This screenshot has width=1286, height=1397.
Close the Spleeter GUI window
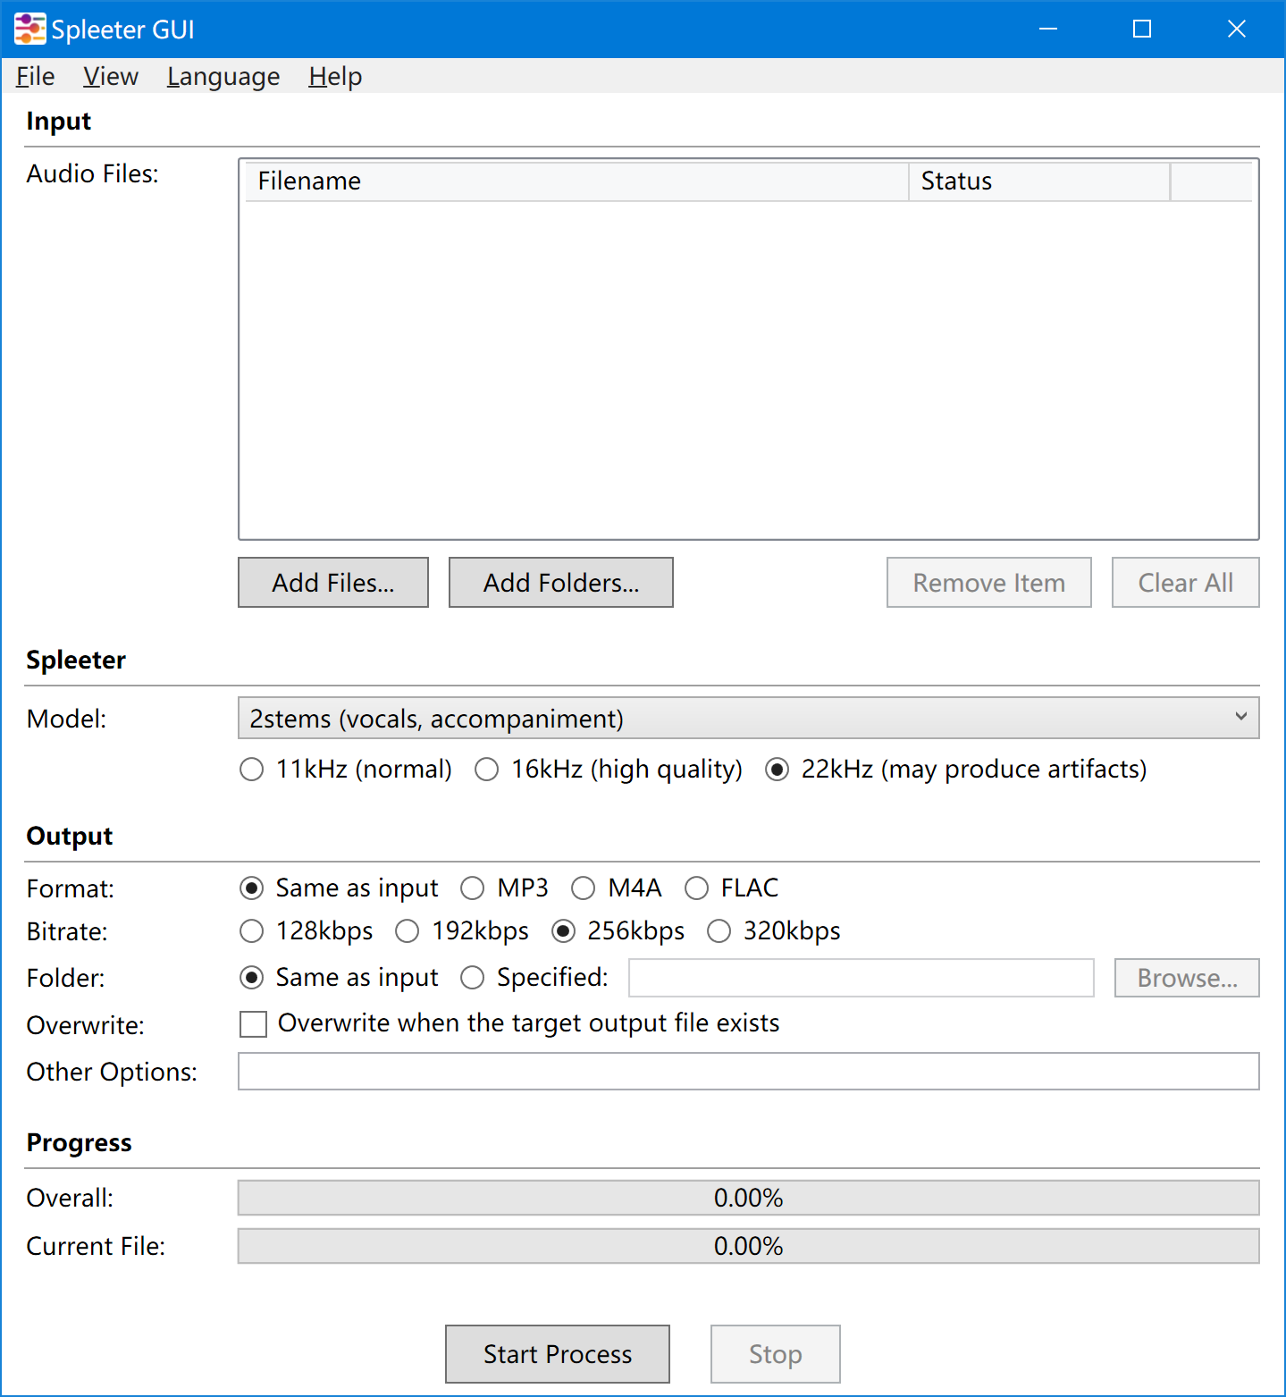point(1237,29)
